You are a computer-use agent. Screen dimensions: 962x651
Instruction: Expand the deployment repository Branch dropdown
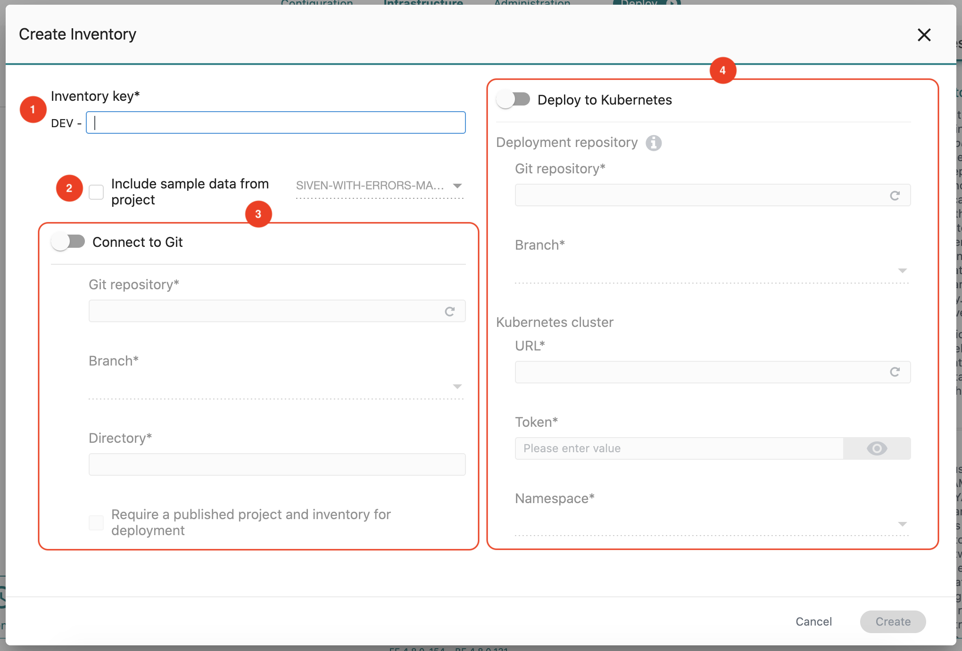[712, 271]
